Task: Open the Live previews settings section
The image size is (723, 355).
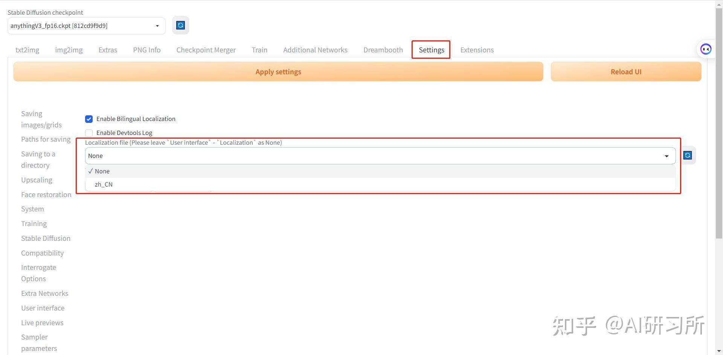Action: click(x=42, y=323)
